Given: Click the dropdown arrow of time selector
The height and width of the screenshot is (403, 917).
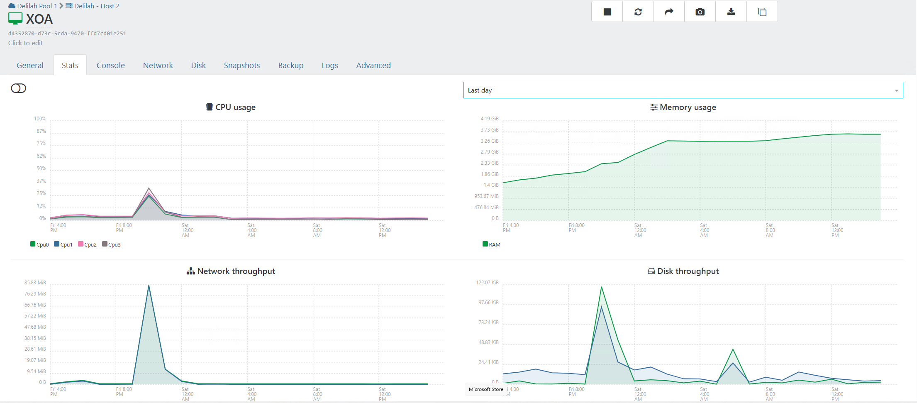Looking at the screenshot, I should click(x=896, y=90).
